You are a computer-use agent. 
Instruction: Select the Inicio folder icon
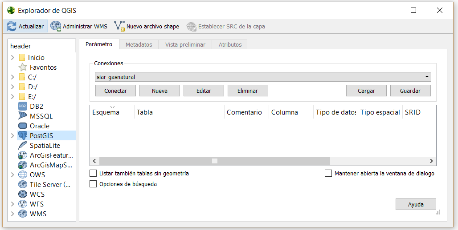coord(22,58)
